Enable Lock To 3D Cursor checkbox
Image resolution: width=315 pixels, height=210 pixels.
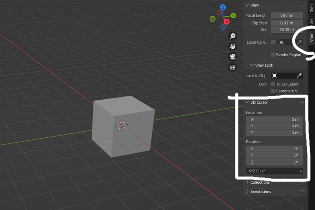(273, 84)
